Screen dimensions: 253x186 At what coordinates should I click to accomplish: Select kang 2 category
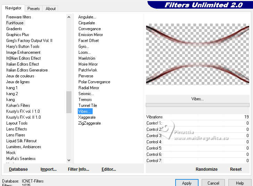12,94
